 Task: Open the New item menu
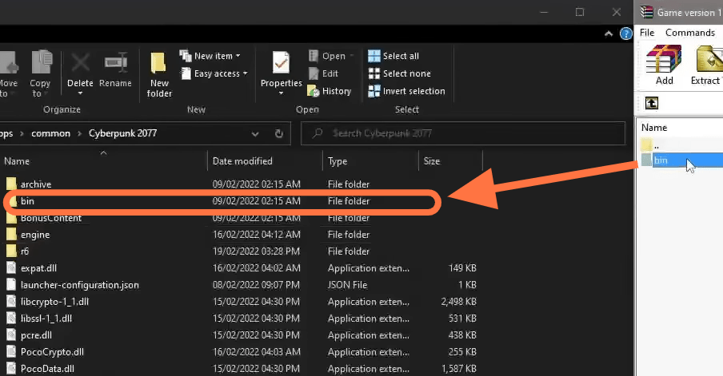(x=210, y=56)
